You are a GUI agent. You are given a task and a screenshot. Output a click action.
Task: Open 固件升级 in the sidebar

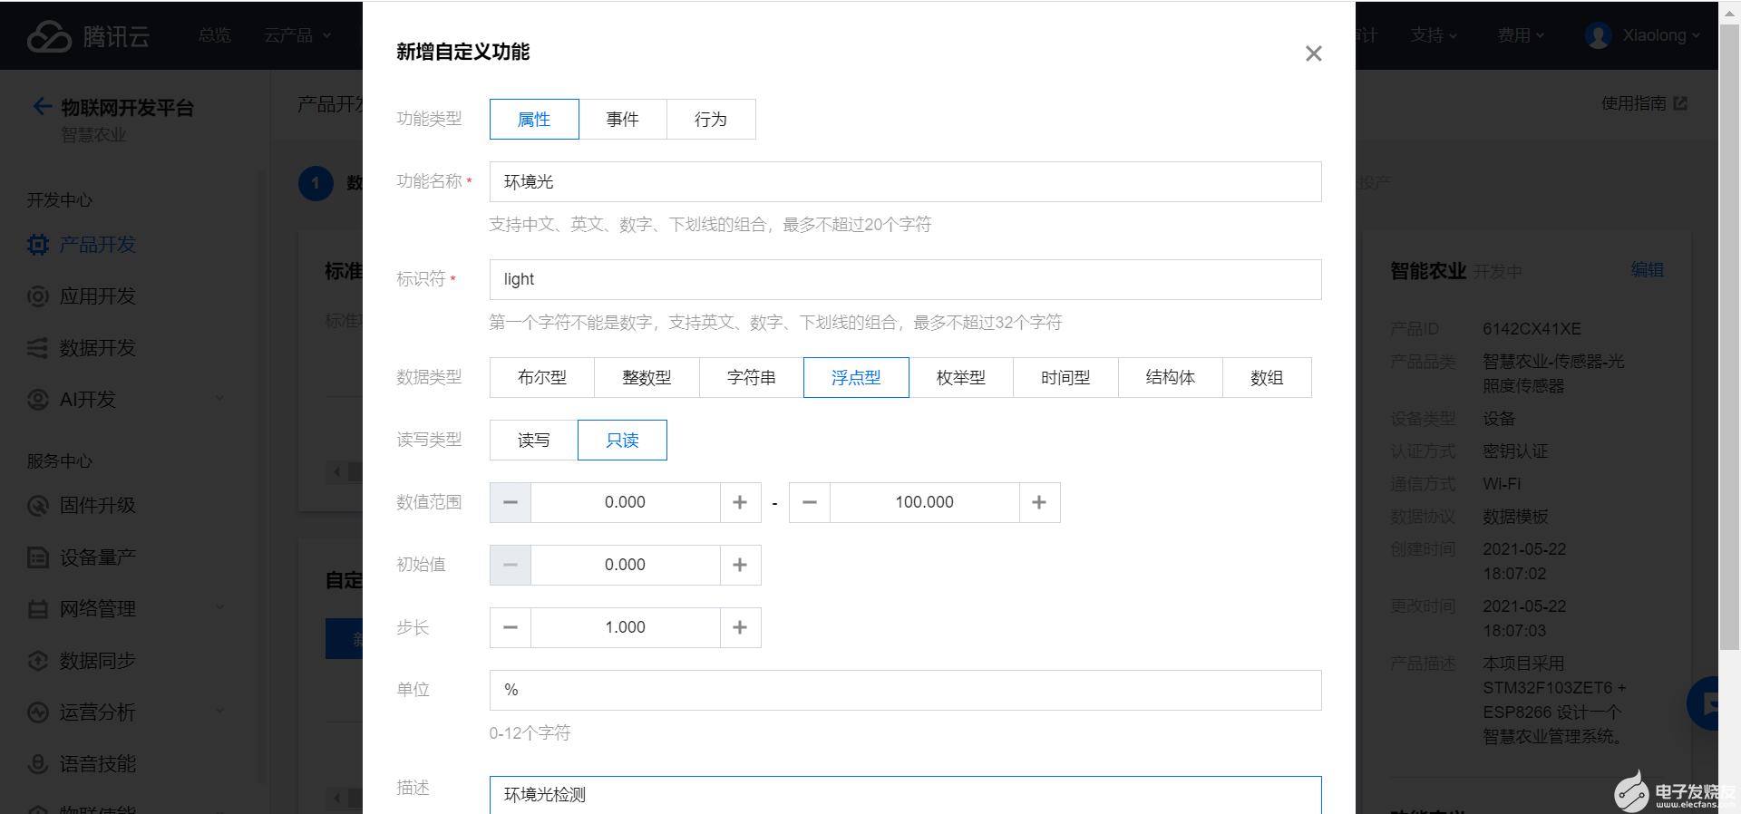click(x=97, y=505)
